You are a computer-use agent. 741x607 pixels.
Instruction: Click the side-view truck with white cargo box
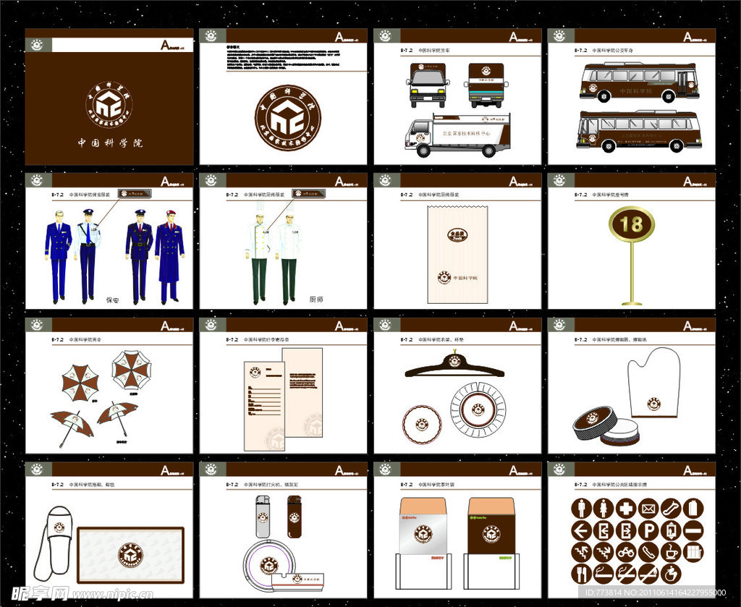click(458, 135)
